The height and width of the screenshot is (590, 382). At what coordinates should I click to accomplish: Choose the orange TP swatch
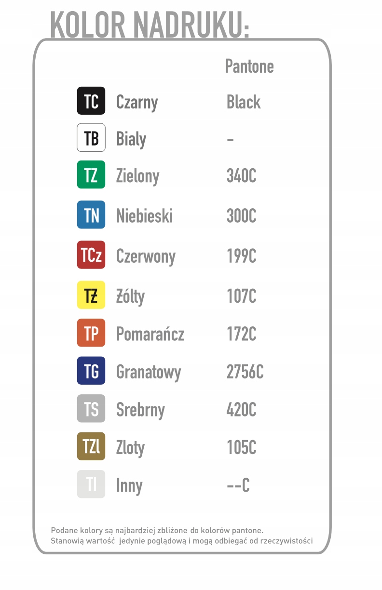[91, 333]
